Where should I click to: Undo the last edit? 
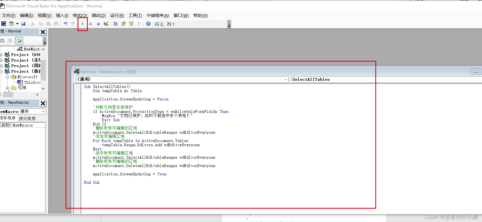(x=66, y=24)
